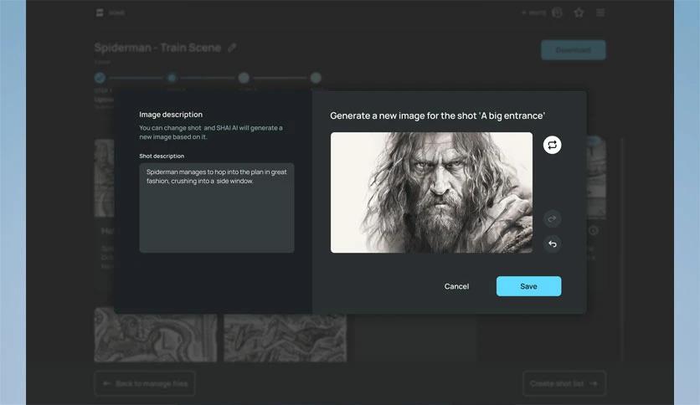Click the Spiderman - Train Scene title

click(x=157, y=48)
